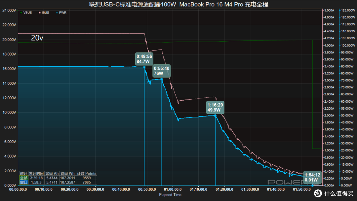
Task: Select the 0:48:56 84.7W data marker label
Action: click(x=144, y=59)
